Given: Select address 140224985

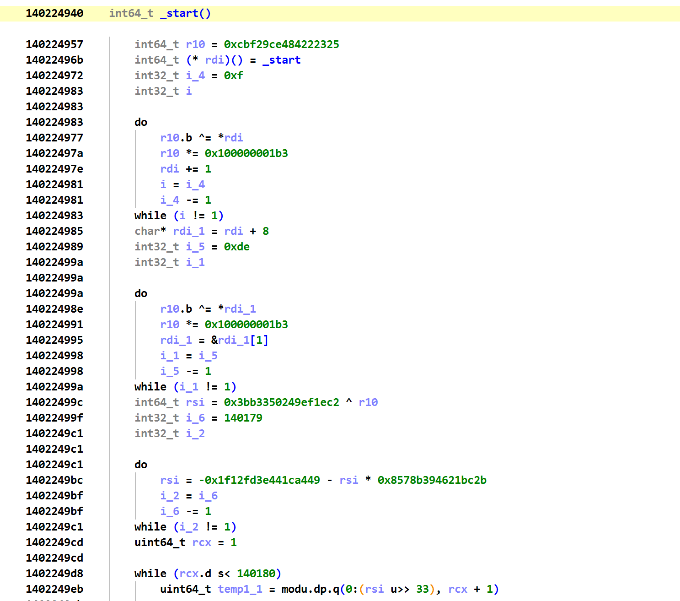Looking at the screenshot, I should click(54, 231).
